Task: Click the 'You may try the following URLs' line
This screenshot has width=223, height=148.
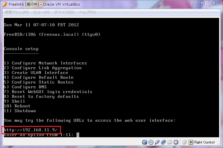Action: coord(90,120)
